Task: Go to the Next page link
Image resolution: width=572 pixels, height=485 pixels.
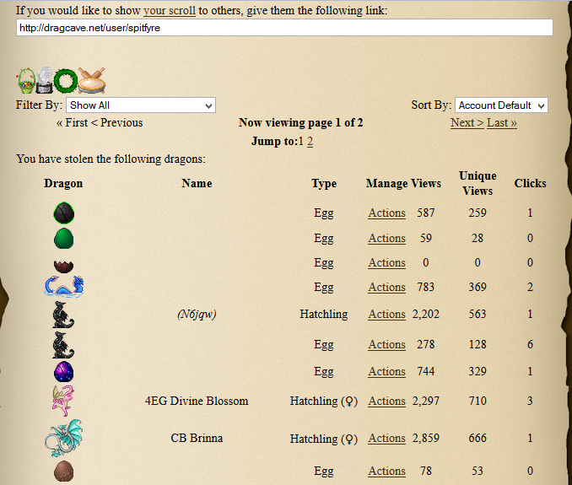Action: [467, 123]
